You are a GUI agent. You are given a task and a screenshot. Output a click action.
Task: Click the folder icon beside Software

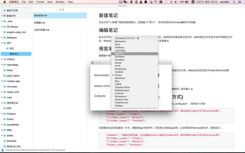(x=5, y=141)
